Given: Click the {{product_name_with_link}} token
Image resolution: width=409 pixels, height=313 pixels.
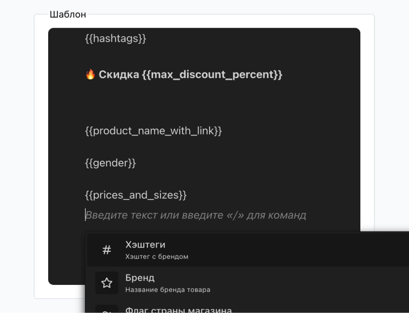Looking at the screenshot, I should pos(153,131).
